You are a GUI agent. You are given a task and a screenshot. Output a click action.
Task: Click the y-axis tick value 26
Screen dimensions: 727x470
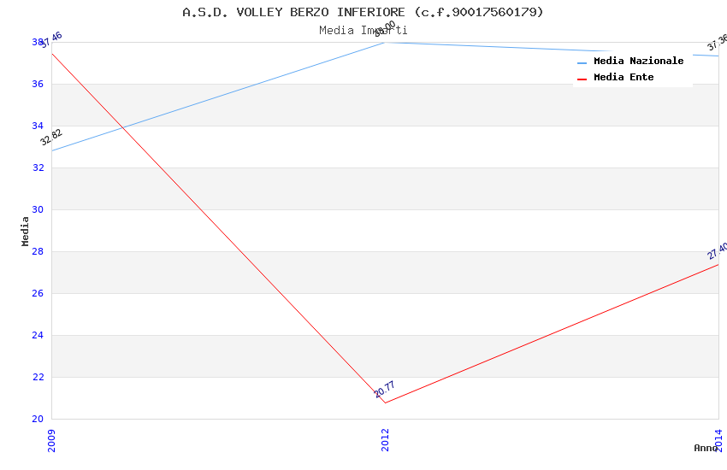pyautogui.click(x=38, y=293)
